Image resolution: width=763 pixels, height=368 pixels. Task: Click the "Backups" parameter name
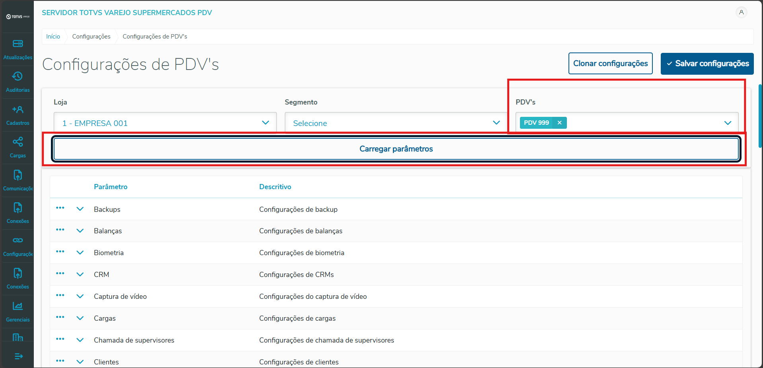107,209
